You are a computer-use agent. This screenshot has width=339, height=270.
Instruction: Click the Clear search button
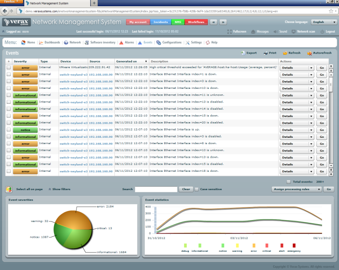pos(186,189)
